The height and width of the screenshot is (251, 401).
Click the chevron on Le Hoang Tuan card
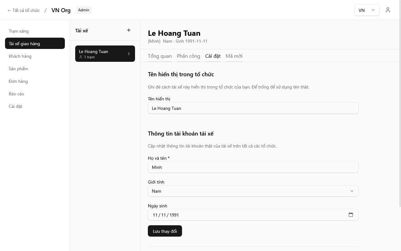pyautogui.click(x=129, y=54)
